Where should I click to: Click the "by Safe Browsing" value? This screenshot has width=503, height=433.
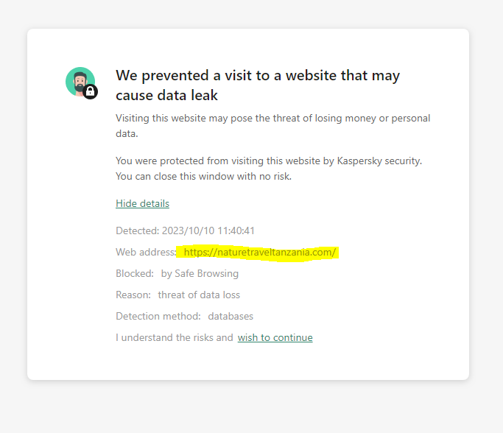point(200,273)
